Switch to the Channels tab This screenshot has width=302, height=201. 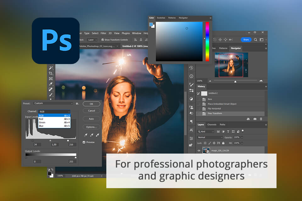pyautogui.click(x=211, y=125)
